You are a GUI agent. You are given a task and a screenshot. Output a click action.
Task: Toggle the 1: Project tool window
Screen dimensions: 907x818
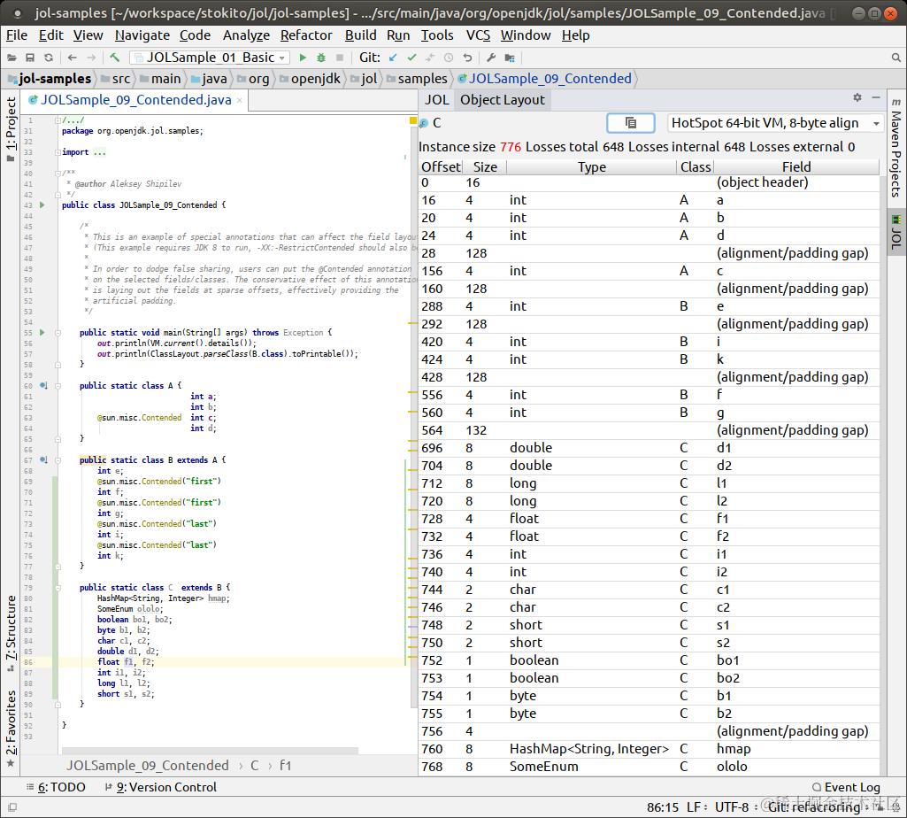tap(11, 128)
